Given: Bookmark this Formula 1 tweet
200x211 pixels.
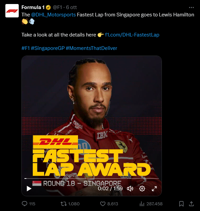Looking at the screenshot, I should click(181, 204).
